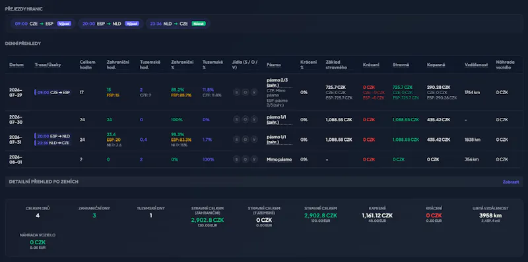Click the Kapesné column header
528x262 pixels.
[x=436, y=65]
